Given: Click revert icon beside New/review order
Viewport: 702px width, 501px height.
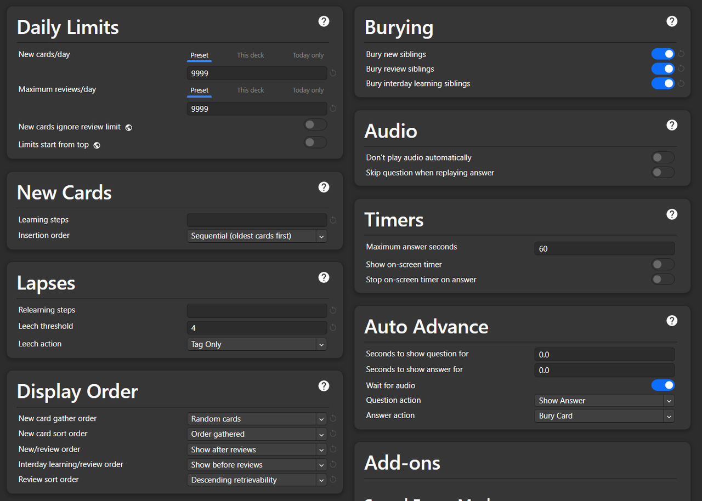Looking at the screenshot, I should point(333,449).
